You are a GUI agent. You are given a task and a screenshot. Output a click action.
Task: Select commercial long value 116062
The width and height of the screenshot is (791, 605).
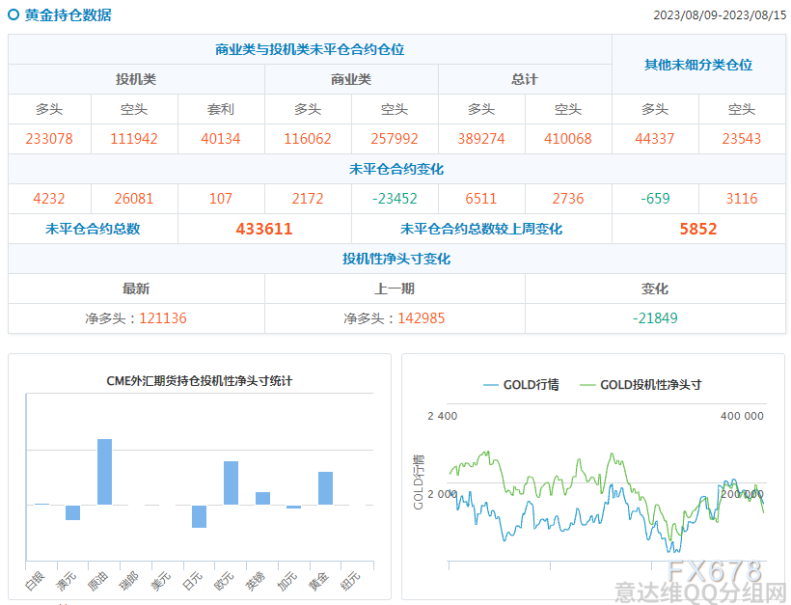(x=307, y=139)
